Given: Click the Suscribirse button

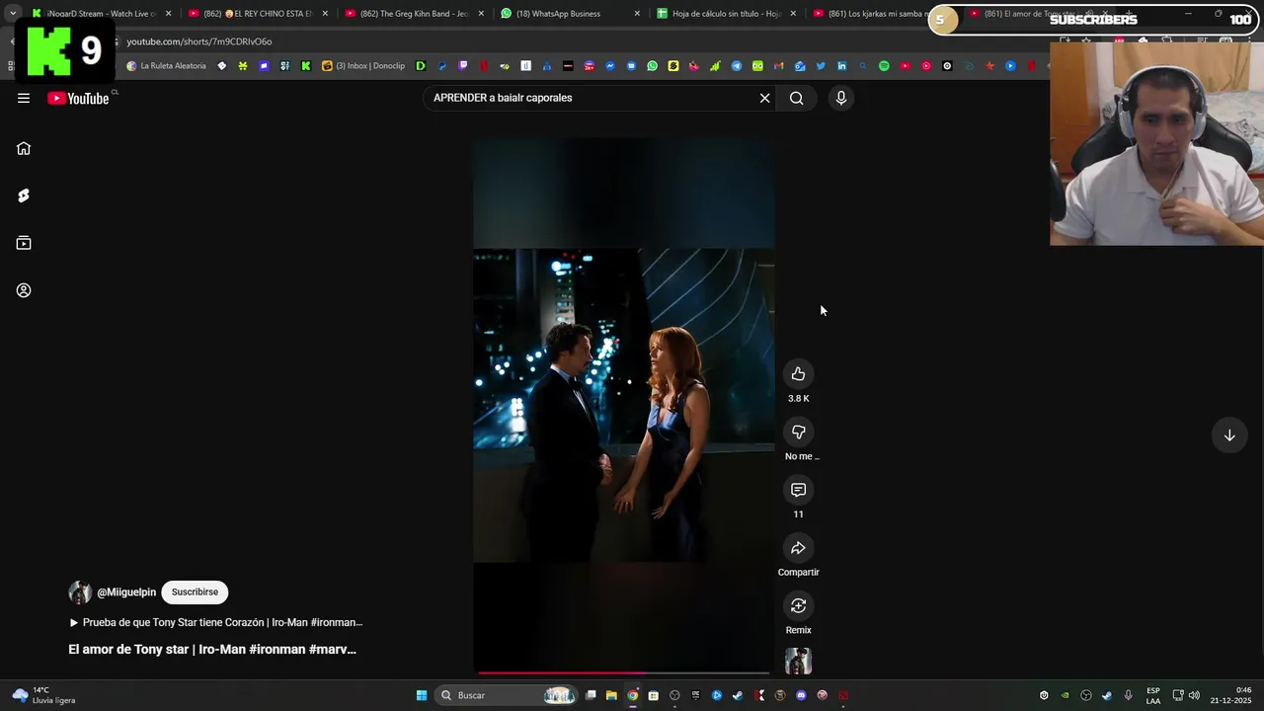Looking at the screenshot, I should click(x=195, y=592).
